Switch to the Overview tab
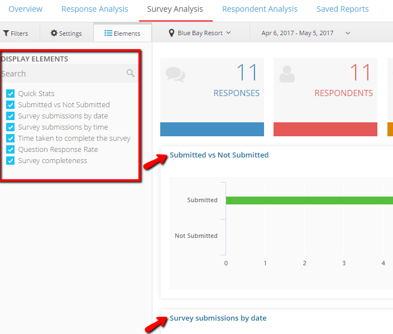The height and width of the screenshot is (334, 393). 25,9
